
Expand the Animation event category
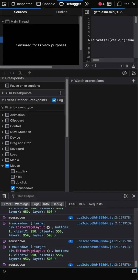point(3,115)
